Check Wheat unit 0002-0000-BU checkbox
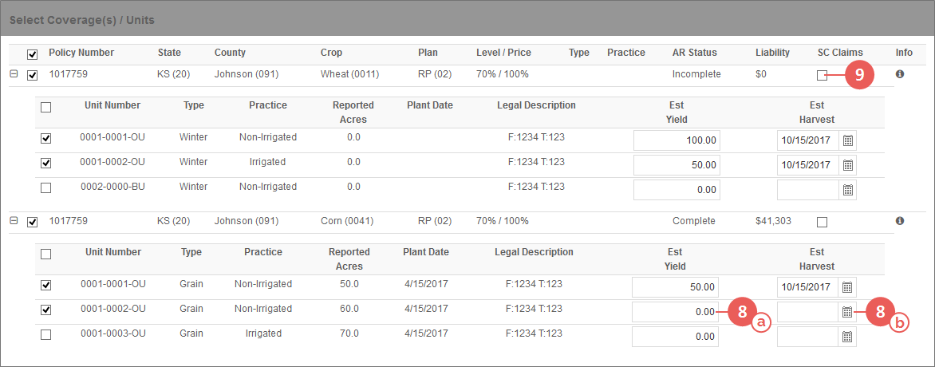 point(45,187)
